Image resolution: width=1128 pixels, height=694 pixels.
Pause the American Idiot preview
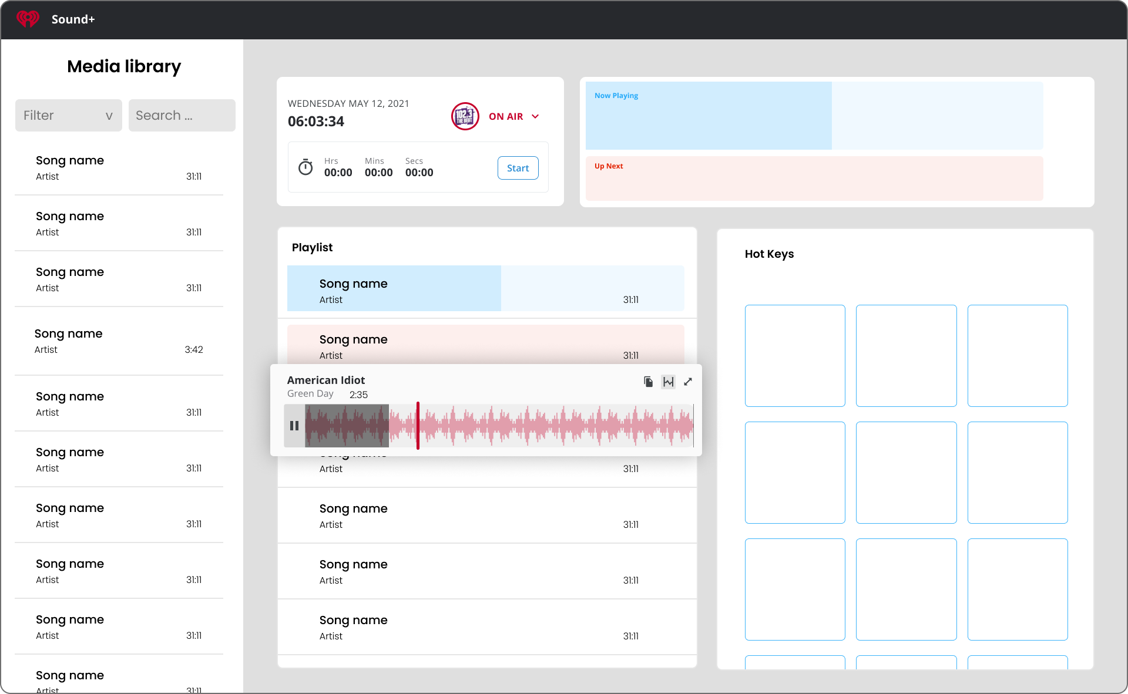[x=294, y=426]
